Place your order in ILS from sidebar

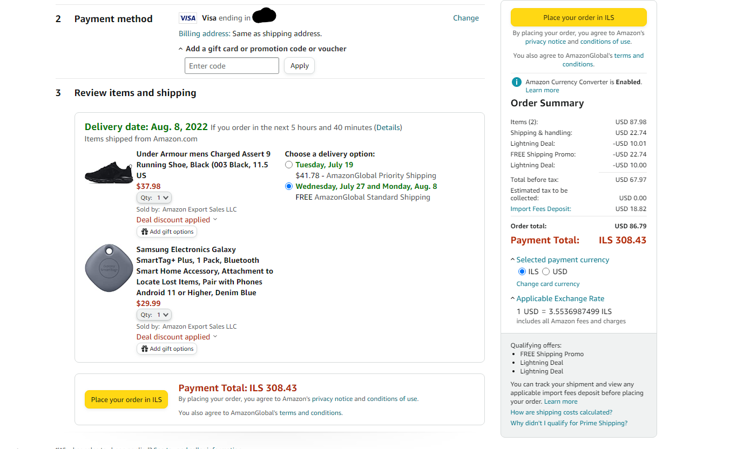[578, 18]
